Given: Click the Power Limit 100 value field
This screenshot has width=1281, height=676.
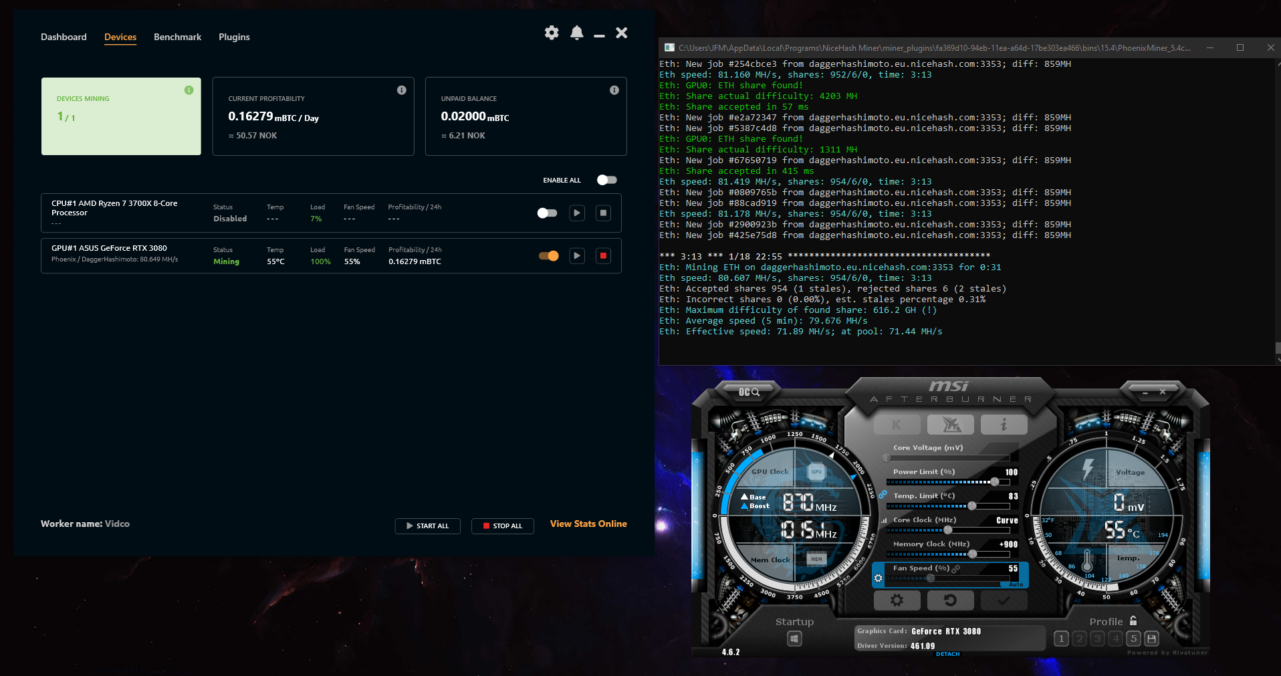Looking at the screenshot, I should pos(1012,472).
